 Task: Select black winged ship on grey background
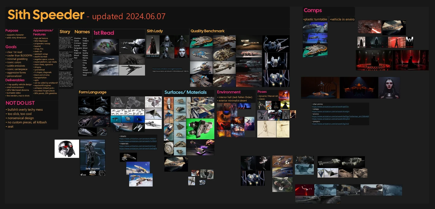pyautogui.click(x=132, y=70)
